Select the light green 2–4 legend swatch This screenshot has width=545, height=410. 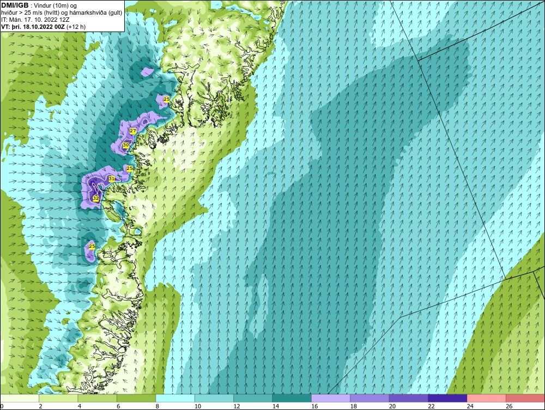(x=58, y=398)
